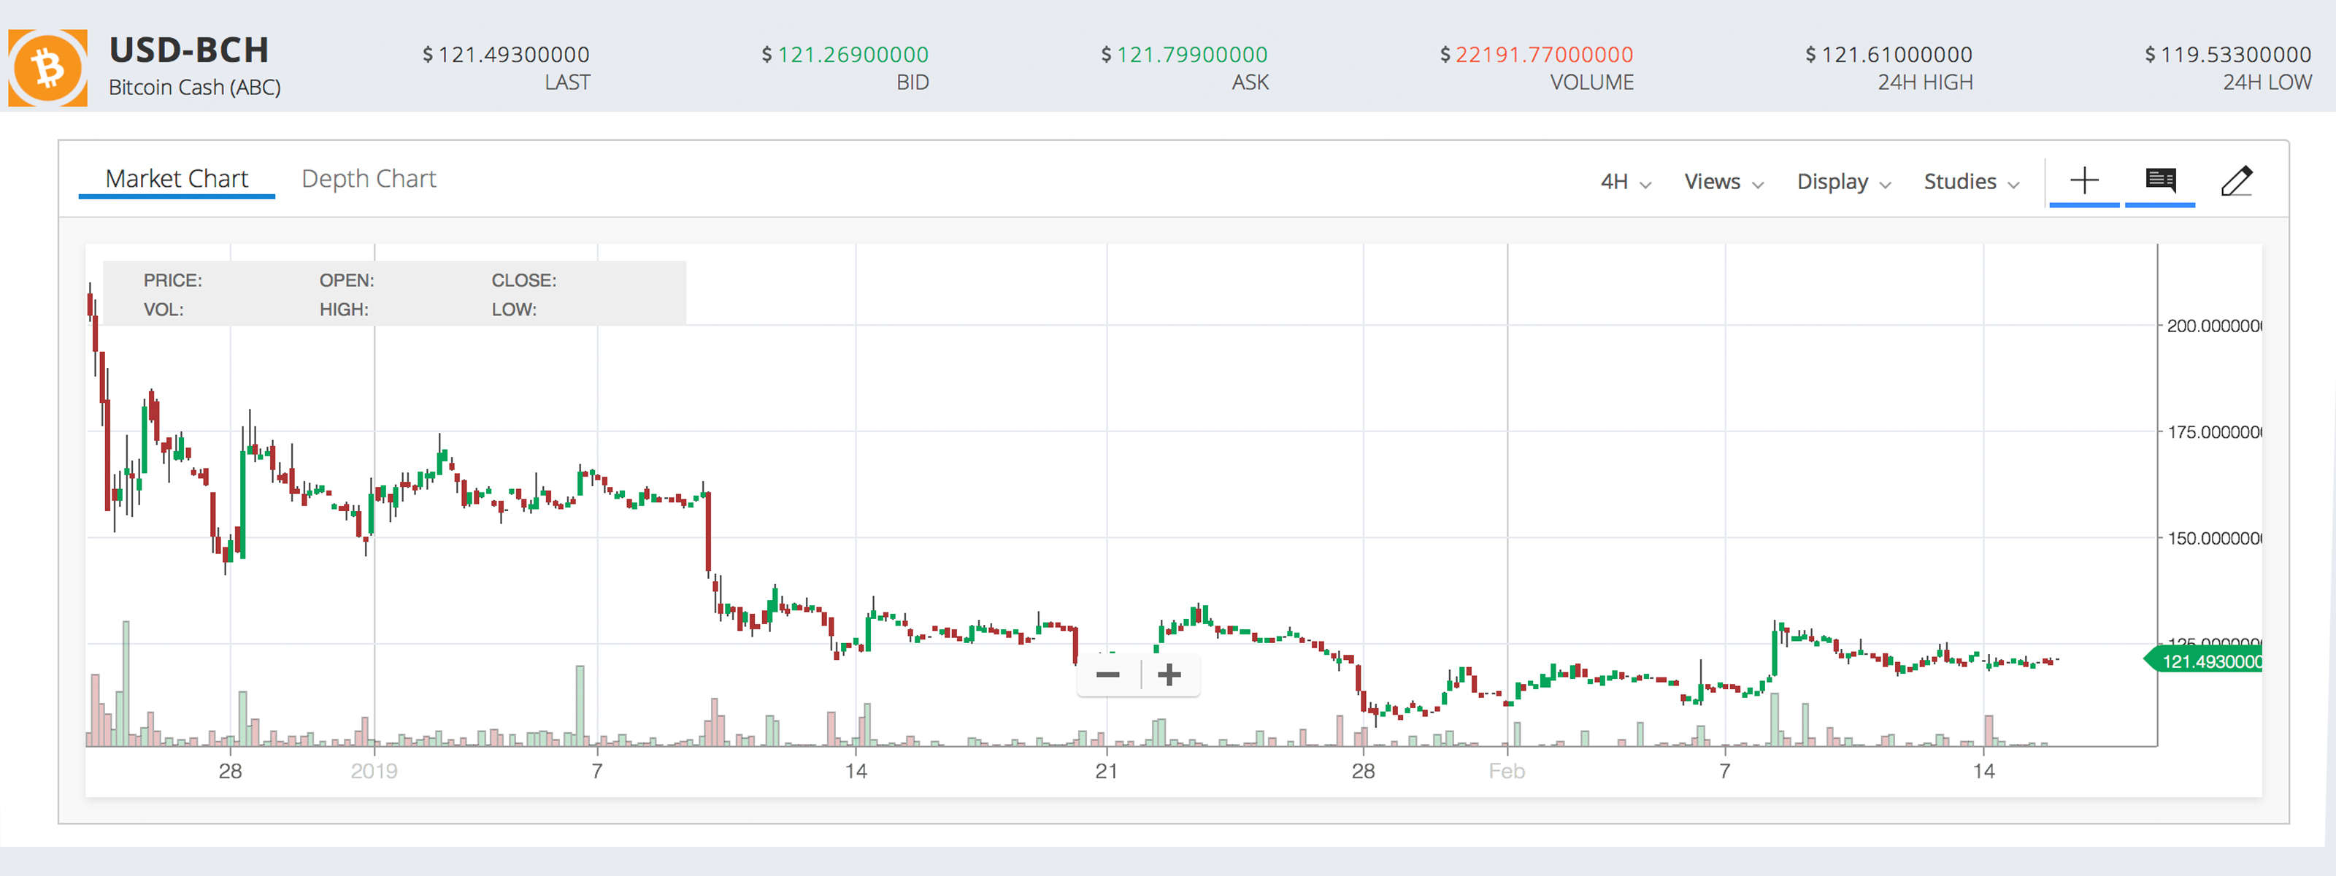Select the Market Chart tab
2336x876 pixels.
[177, 177]
